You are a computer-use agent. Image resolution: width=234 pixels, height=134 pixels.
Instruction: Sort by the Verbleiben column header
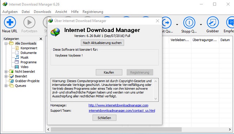pyautogui.click(x=180, y=40)
